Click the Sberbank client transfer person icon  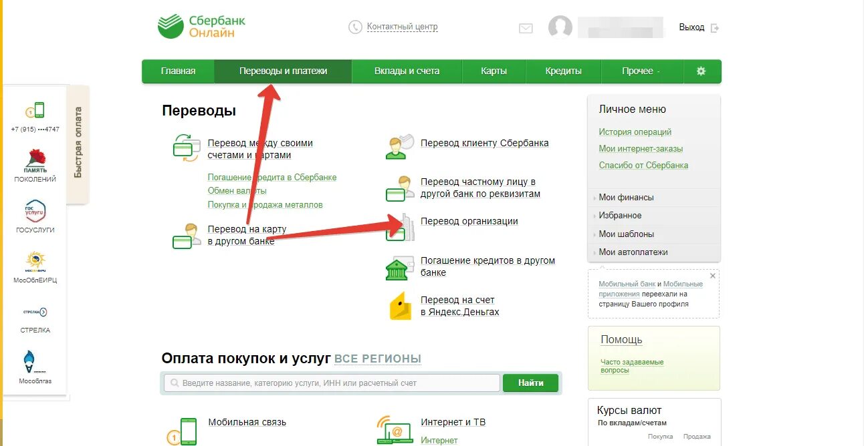click(x=400, y=146)
